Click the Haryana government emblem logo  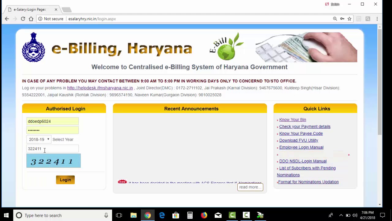pos(33,47)
